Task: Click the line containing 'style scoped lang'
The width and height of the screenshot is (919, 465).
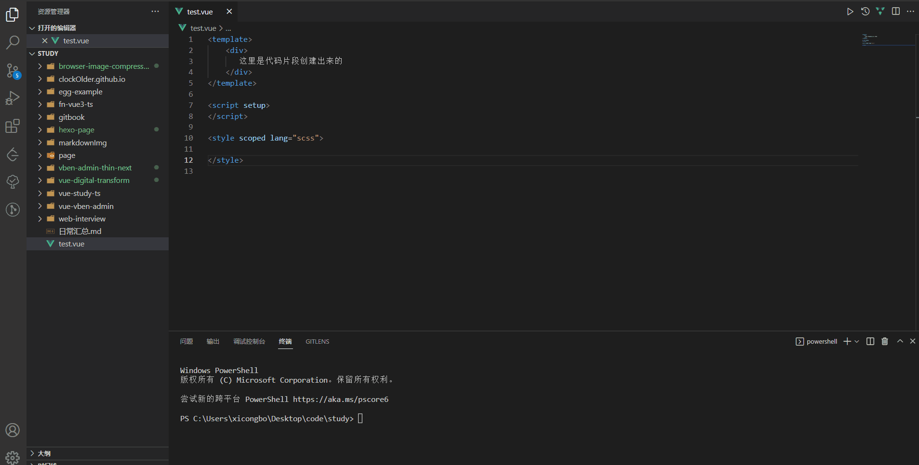Action: coord(266,138)
